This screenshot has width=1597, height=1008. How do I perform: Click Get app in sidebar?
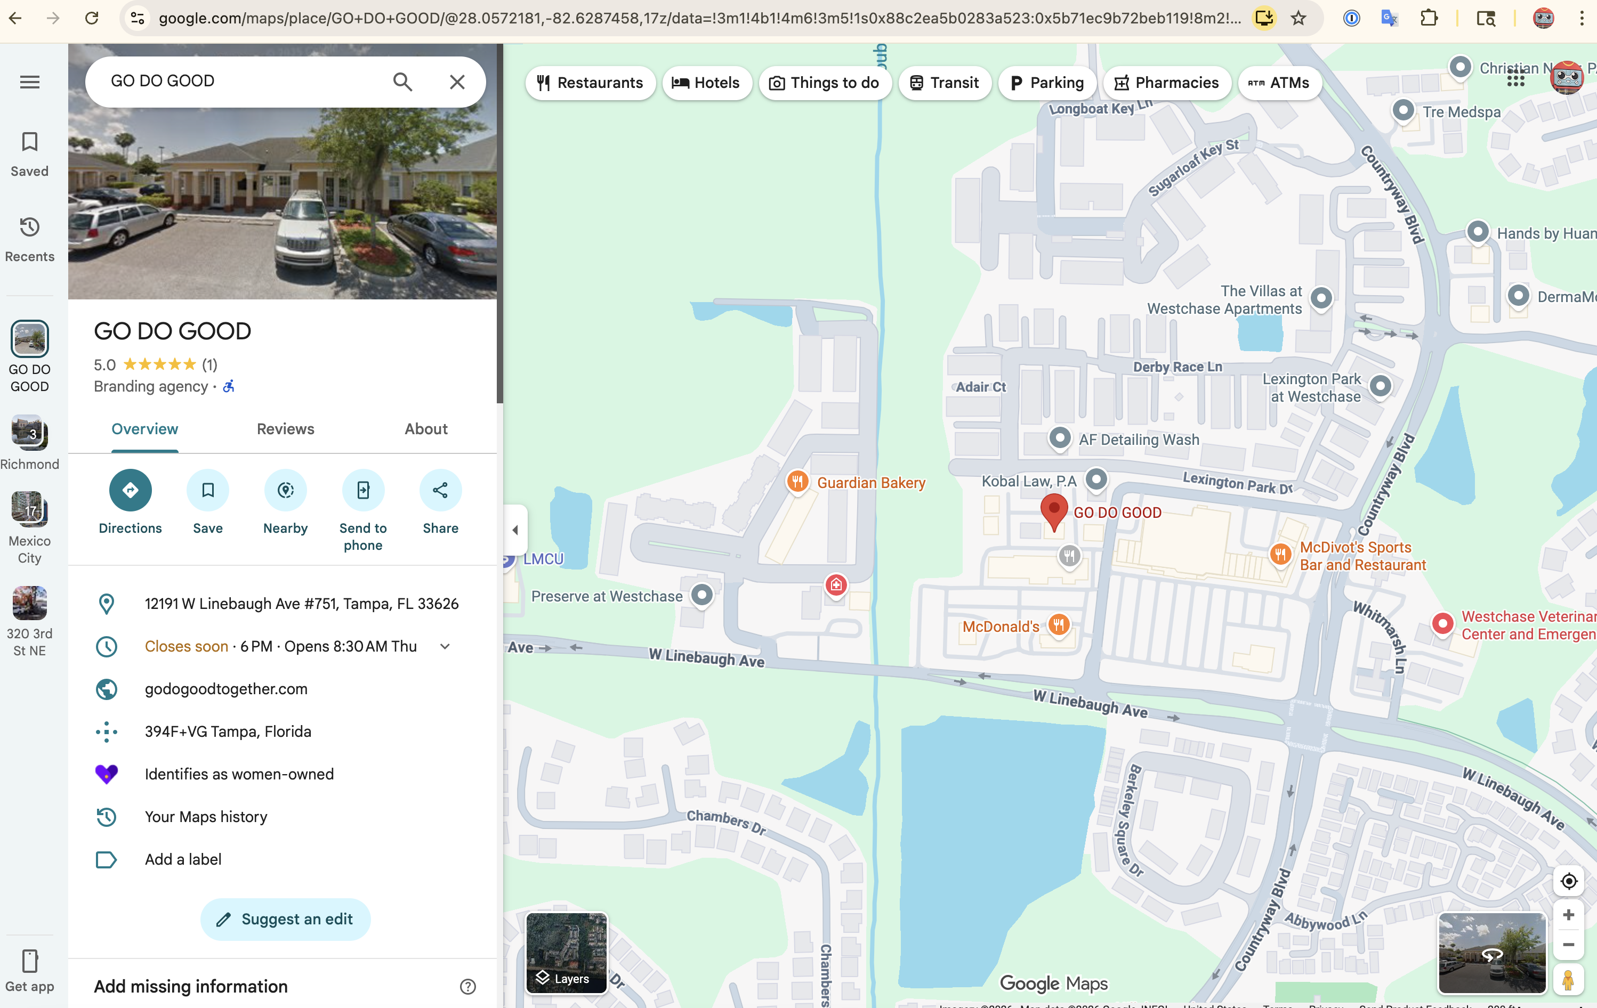29,972
